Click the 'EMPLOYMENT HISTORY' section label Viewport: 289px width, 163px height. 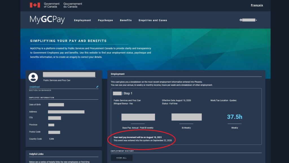[x=122, y=151]
